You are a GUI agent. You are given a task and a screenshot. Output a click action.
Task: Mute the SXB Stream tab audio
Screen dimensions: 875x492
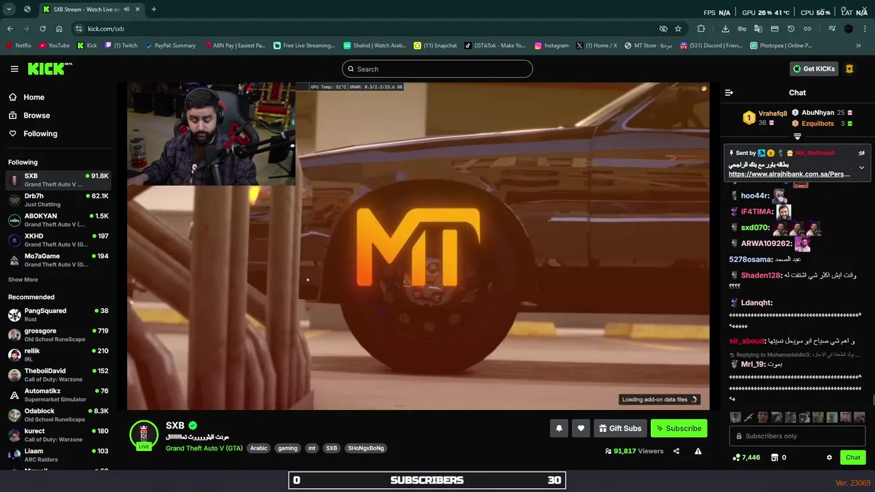coord(126,10)
